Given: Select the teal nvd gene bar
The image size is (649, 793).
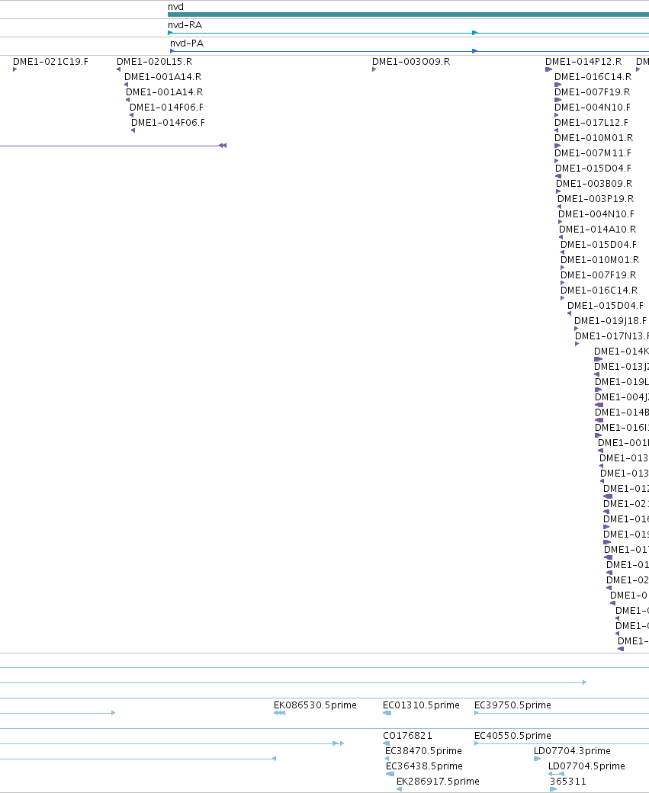Looking at the screenshot, I should coord(408,14).
